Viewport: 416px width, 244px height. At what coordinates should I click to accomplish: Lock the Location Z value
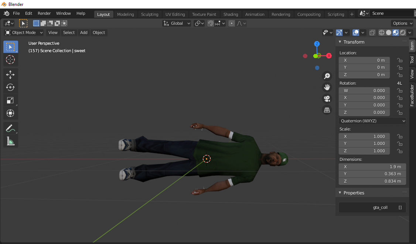[399, 75]
